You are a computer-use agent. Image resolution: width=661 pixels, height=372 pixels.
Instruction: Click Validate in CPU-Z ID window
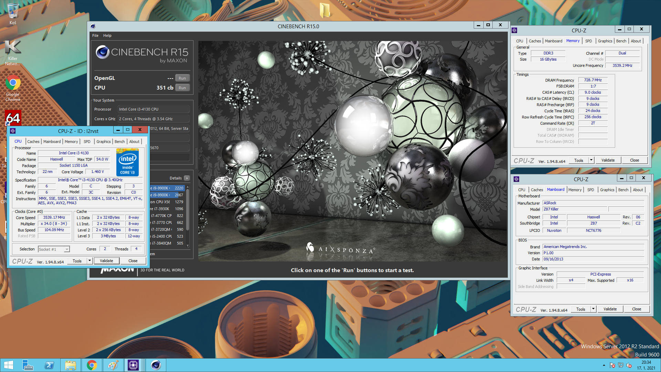tap(106, 261)
